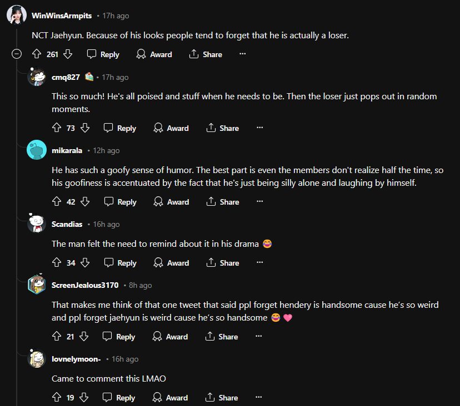Upvote the Scandias comment
The image size is (460, 406).
click(56, 263)
